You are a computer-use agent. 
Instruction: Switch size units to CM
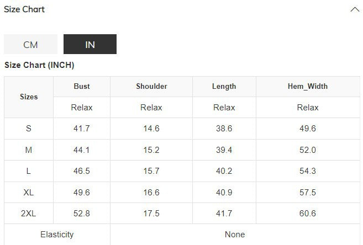click(30, 45)
